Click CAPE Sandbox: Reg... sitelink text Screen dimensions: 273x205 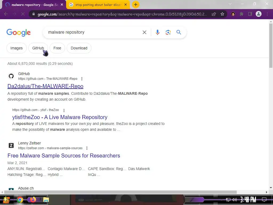coord(107,169)
